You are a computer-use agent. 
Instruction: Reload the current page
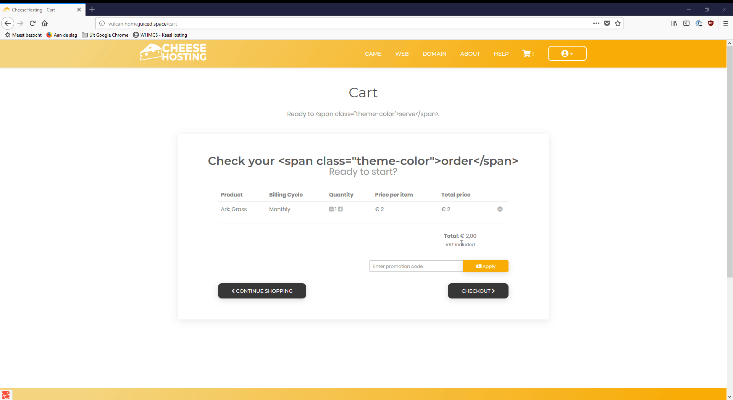tap(32, 23)
